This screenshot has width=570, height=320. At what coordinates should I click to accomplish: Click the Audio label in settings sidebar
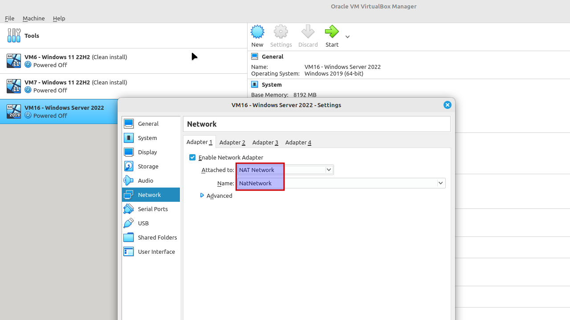(146, 180)
